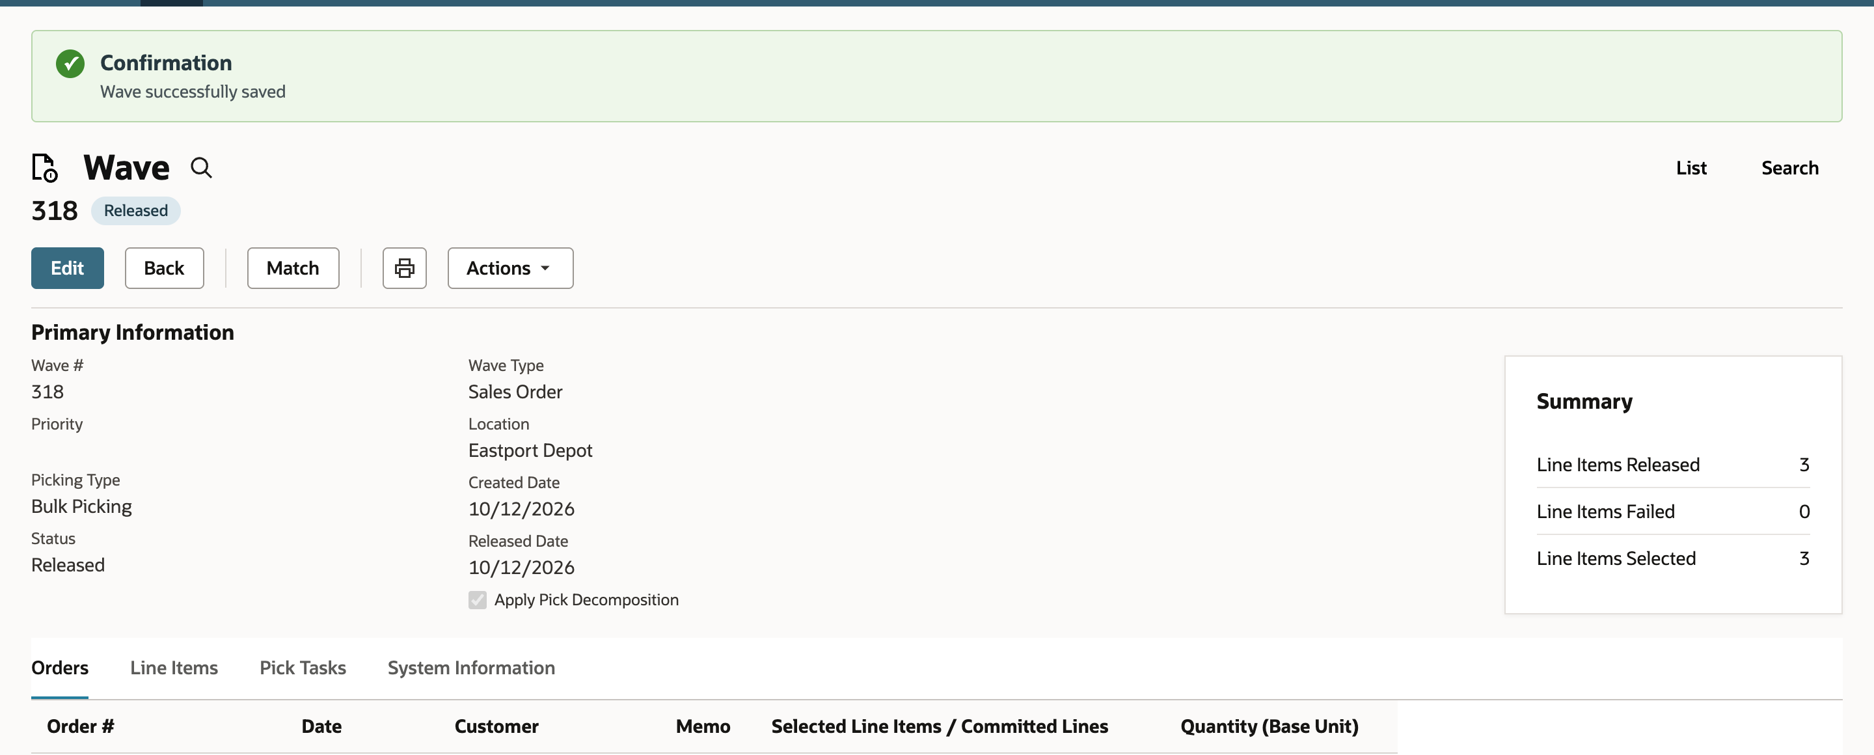Expand the Actions dropdown menu
Screen dimensions: 1874x755
click(x=510, y=268)
